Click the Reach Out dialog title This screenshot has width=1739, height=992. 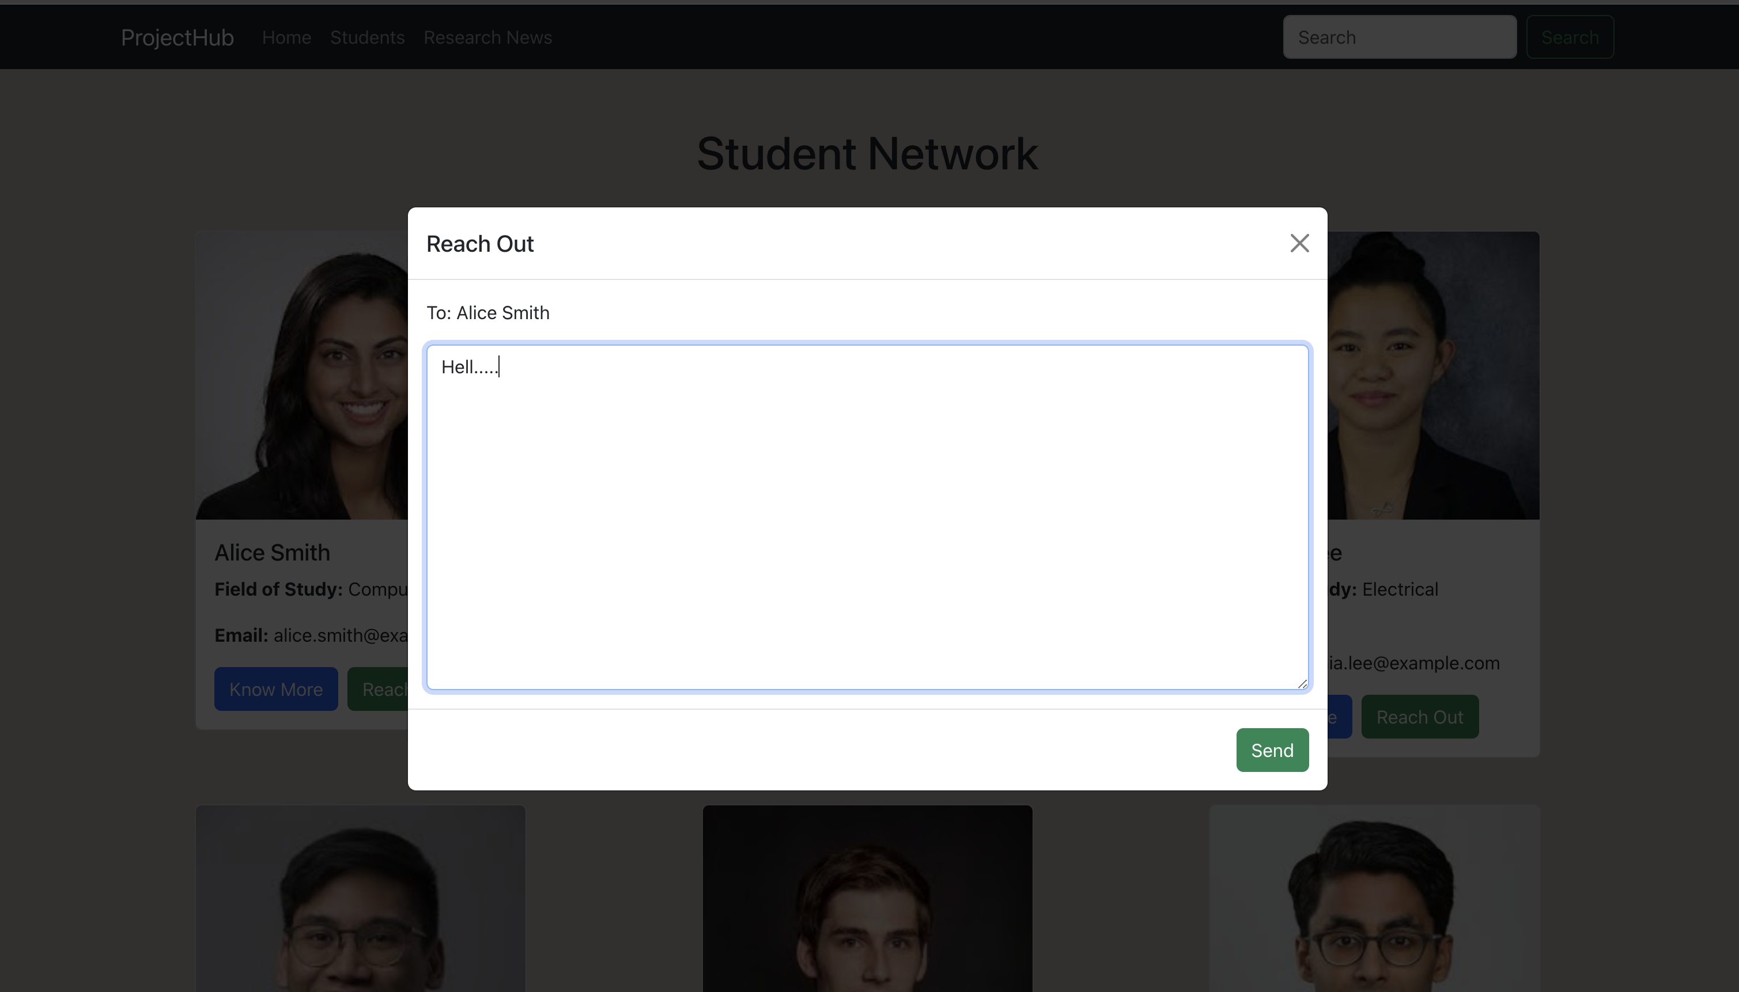pos(480,244)
